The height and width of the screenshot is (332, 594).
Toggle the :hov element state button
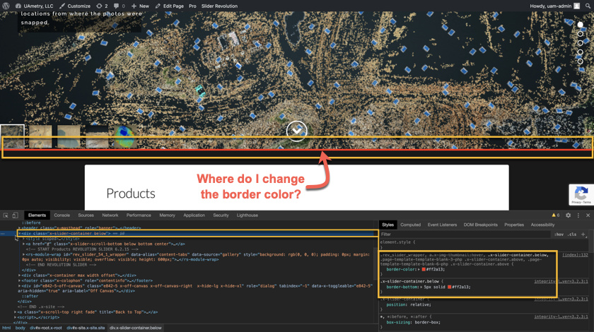(x=559, y=235)
